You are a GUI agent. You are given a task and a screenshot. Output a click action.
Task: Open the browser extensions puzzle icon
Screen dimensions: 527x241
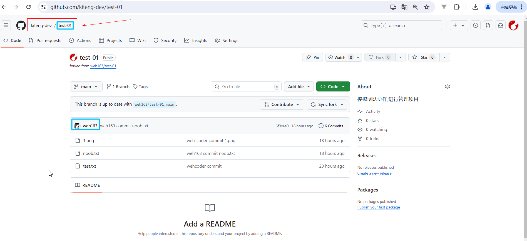[x=457, y=7]
